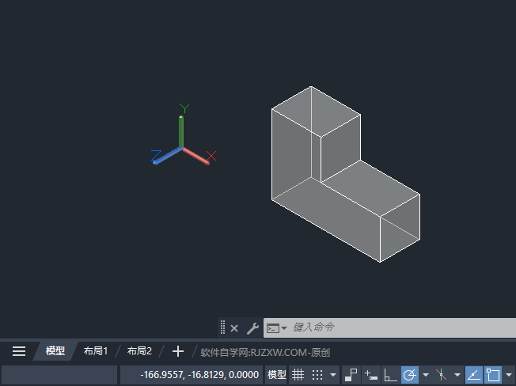Image resolution: width=516 pixels, height=386 pixels.
Task: Expand snap mode settings dropdown
Action: point(333,375)
